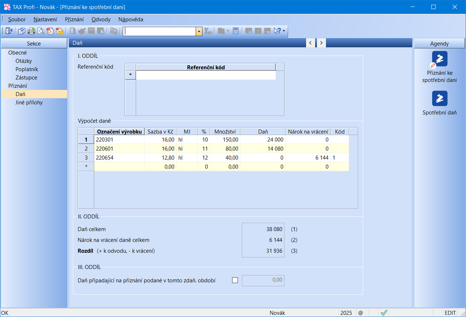This screenshot has width=466, height=317.
Task: Send PDF by email toolbar icon
Action: (60, 31)
